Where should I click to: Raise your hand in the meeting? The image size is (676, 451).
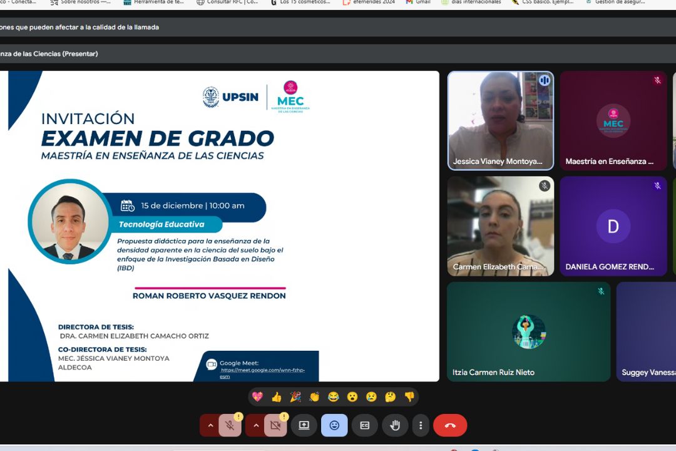tap(395, 425)
